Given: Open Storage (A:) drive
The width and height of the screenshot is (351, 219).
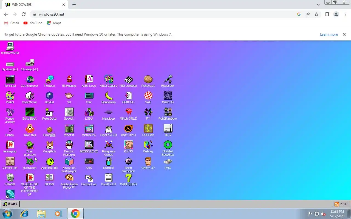Looking at the screenshot, I should point(30,65).
